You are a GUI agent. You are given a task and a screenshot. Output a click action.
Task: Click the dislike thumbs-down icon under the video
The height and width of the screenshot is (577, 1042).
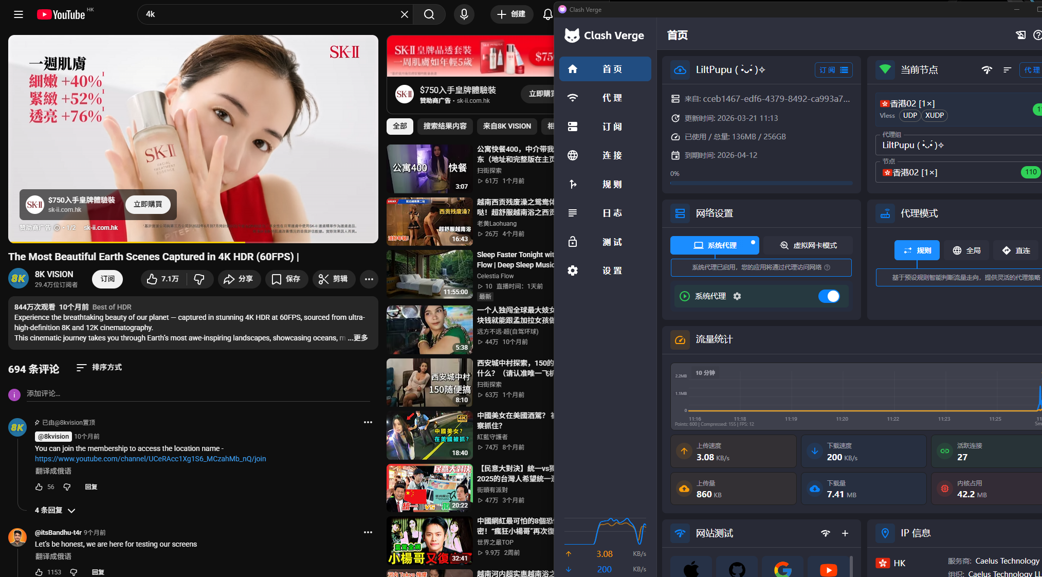(199, 279)
